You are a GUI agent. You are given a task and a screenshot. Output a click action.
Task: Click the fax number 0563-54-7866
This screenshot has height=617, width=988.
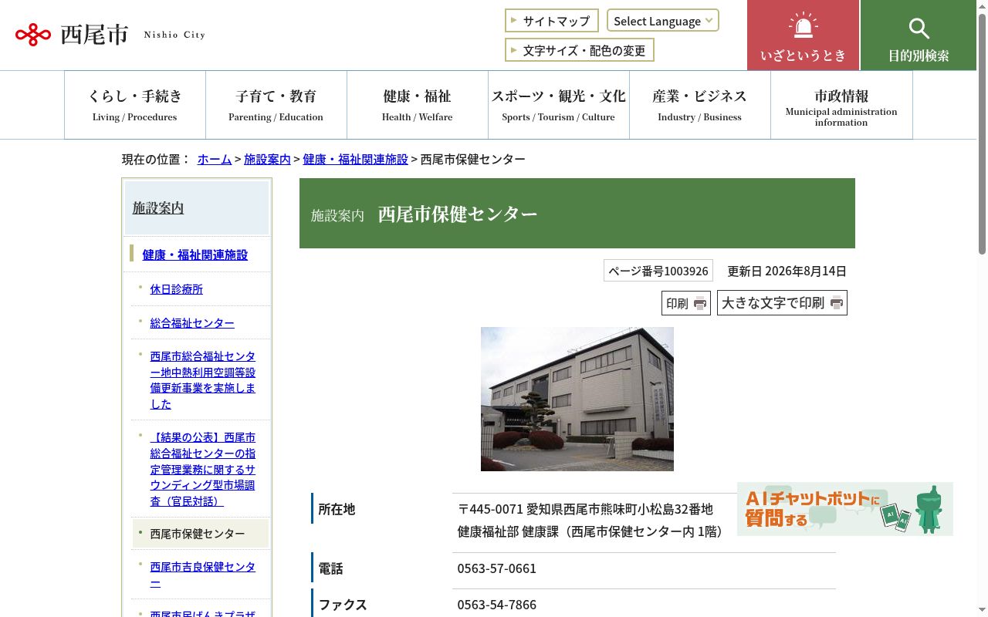[x=497, y=605]
